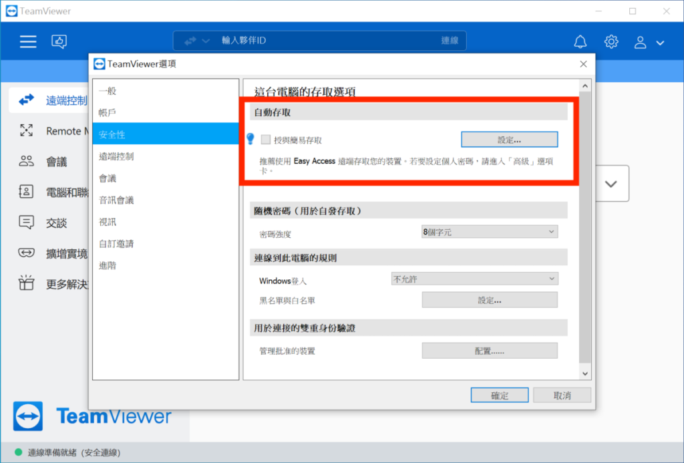Expand the account dropdown chevron

pos(660,43)
